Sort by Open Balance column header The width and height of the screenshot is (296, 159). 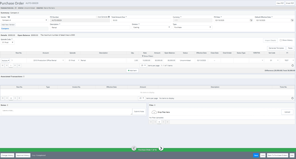[x=170, y=53]
